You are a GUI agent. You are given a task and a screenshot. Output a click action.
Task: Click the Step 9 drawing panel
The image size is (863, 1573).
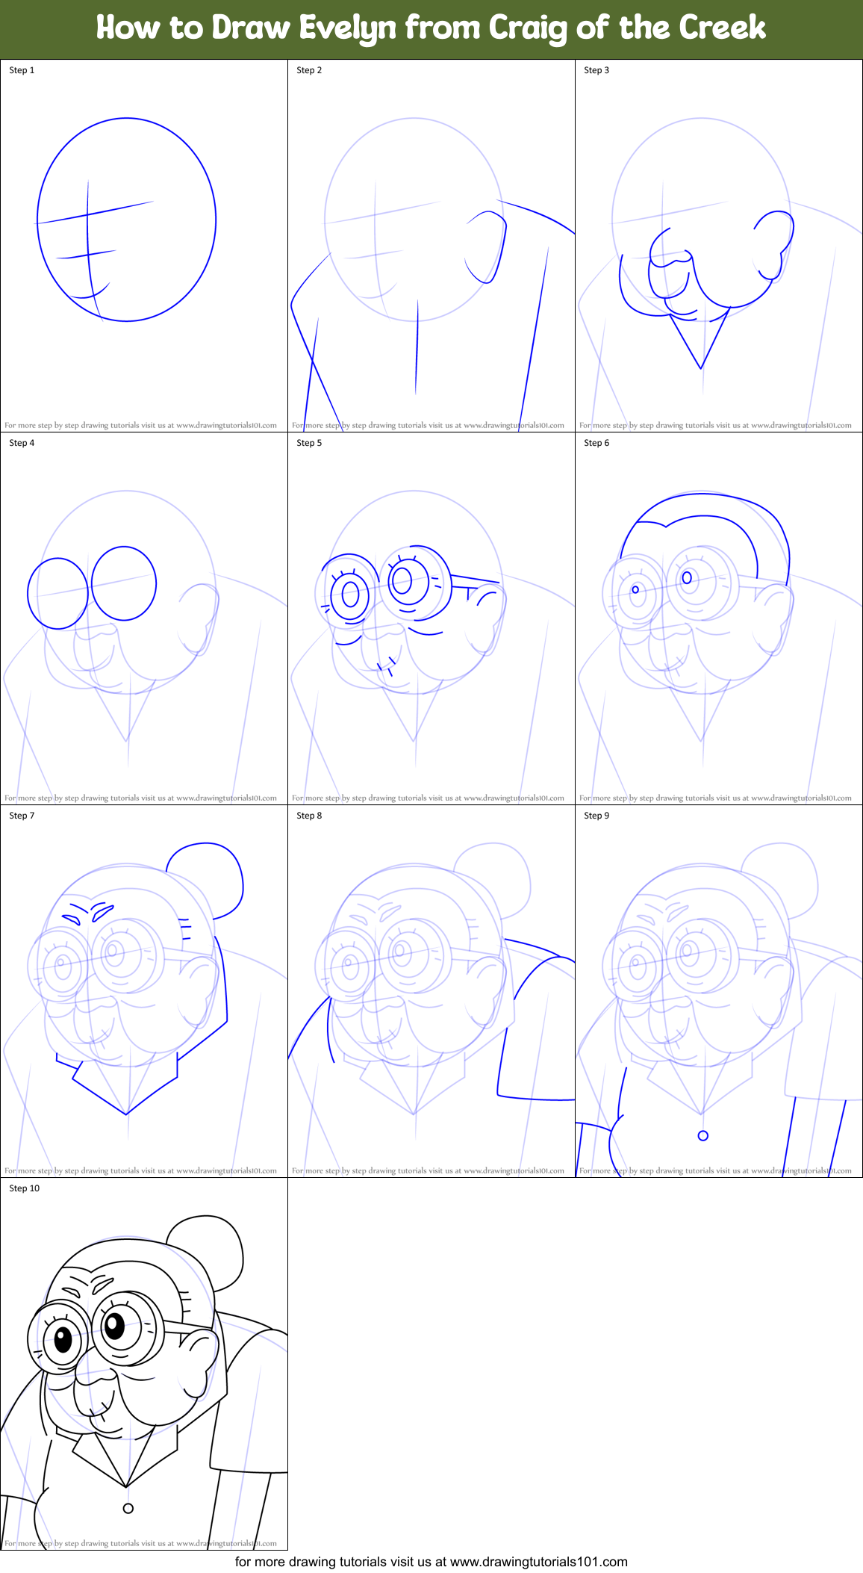[719, 991]
